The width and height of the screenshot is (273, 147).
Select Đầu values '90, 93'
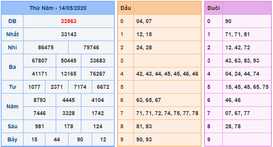144,139
